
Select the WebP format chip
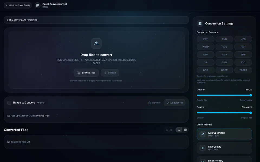206,47
